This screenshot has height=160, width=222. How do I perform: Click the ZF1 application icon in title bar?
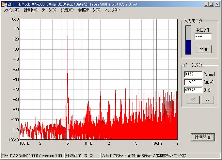tap(4, 4)
